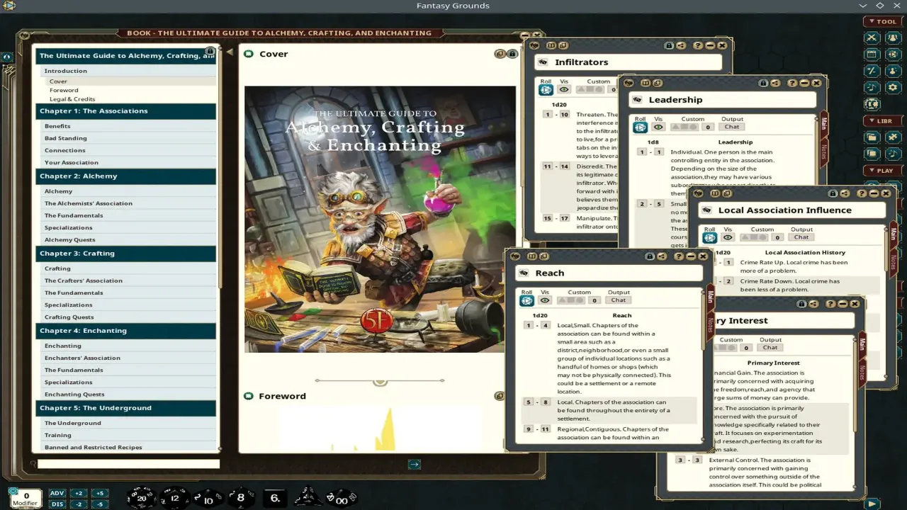This screenshot has height=510, width=907.
Task: Cycle the Output Chat selector in Primary Interest
Action: tap(770, 348)
